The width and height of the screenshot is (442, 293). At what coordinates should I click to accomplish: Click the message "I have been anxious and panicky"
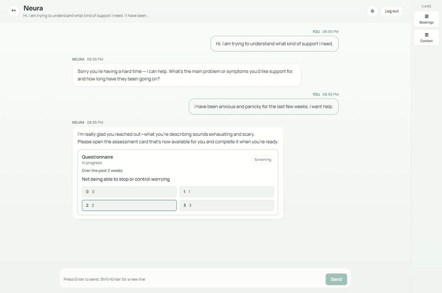(263, 107)
